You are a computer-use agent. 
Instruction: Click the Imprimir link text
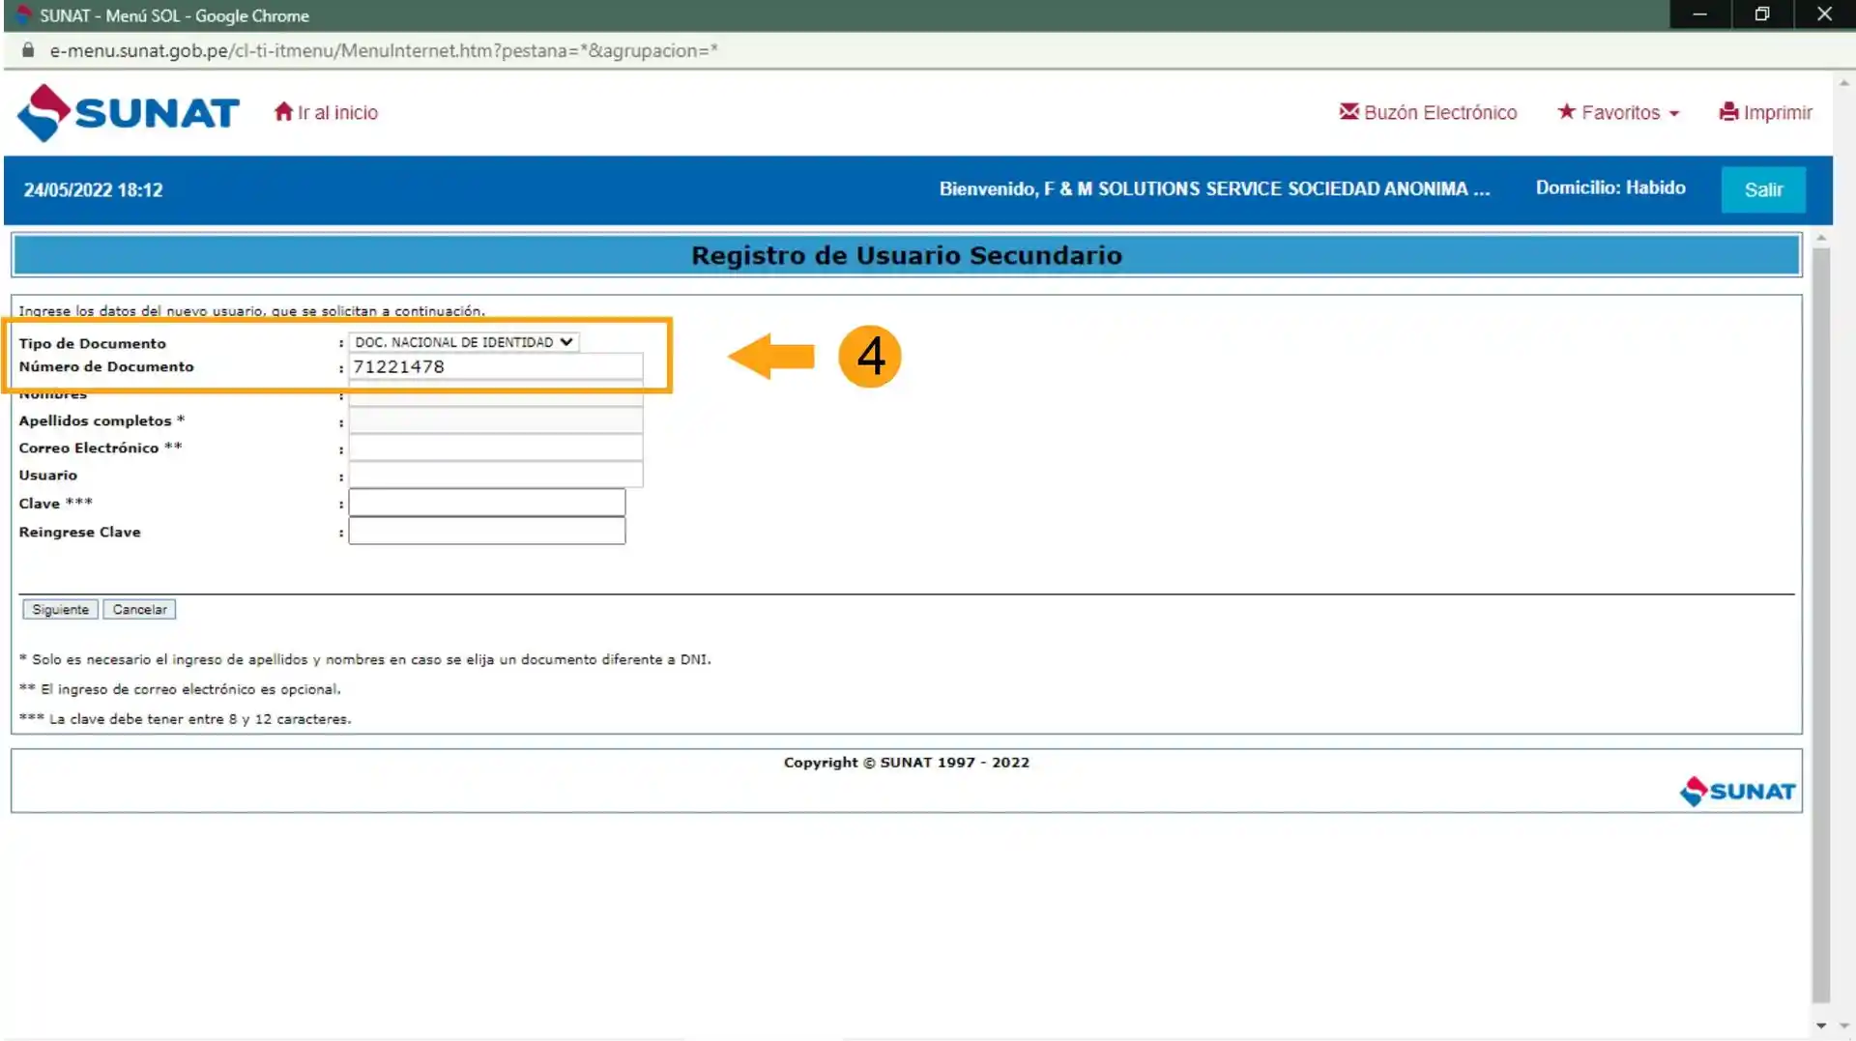click(1778, 112)
